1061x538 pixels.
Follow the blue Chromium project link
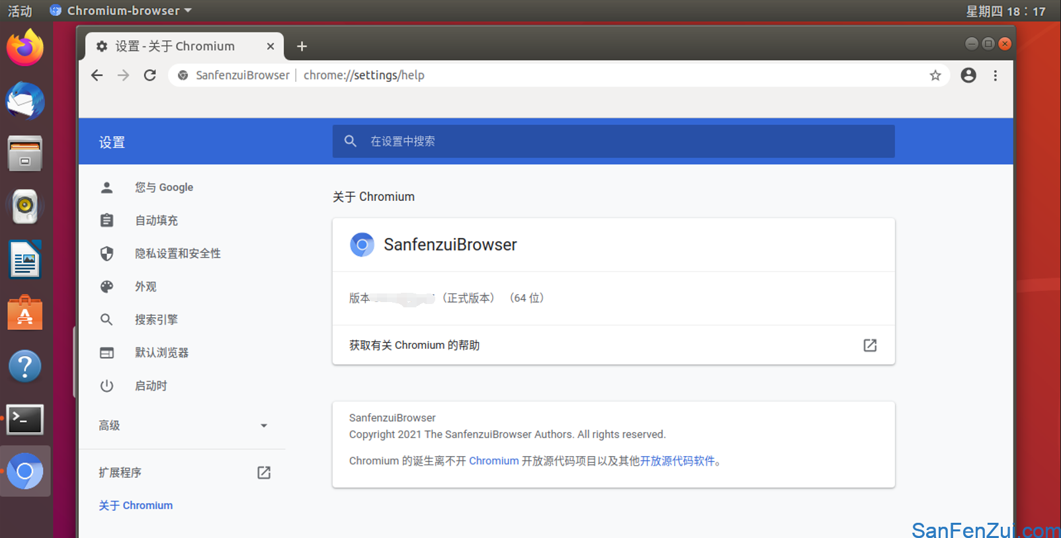click(x=493, y=461)
